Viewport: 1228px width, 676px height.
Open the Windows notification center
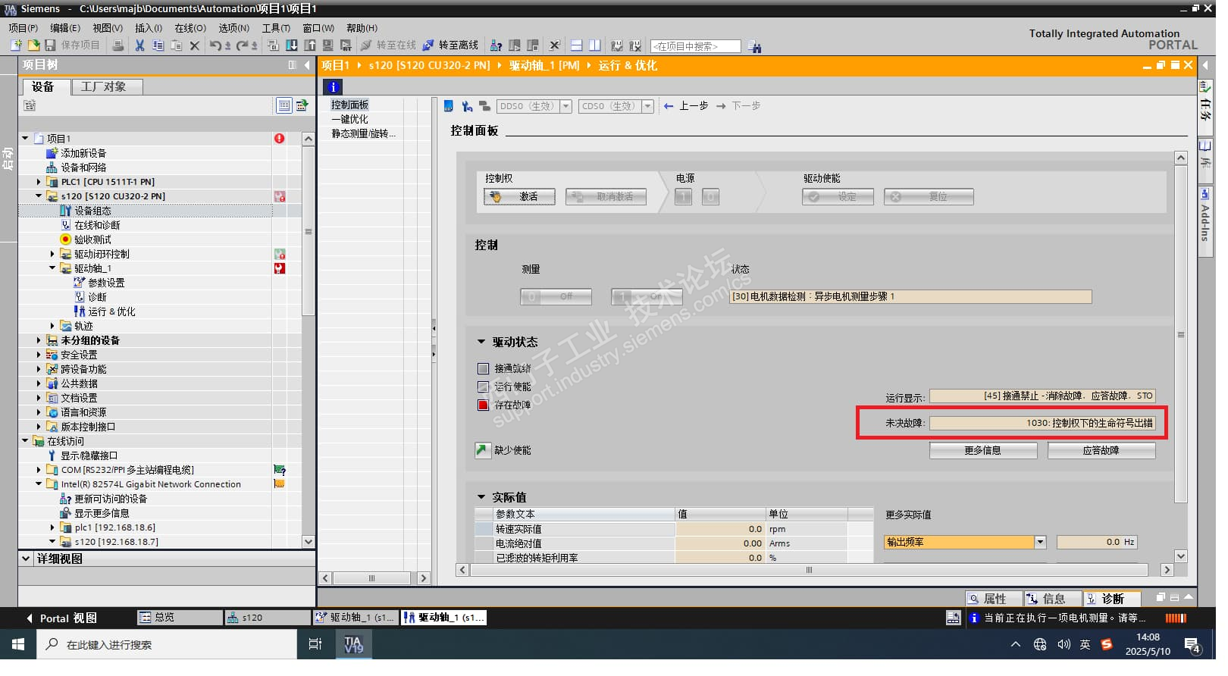click(1192, 645)
